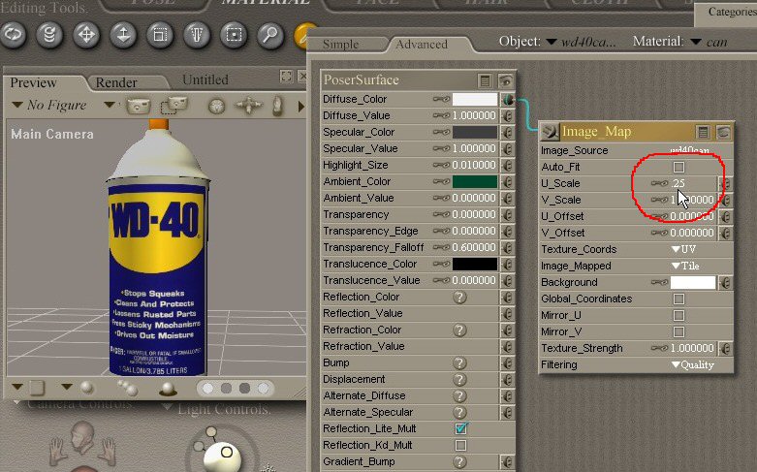This screenshot has width=757, height=472.
Task: Click the PoserSurface preview eye icon
Action: pyautogui.click(x=505, y=80)
